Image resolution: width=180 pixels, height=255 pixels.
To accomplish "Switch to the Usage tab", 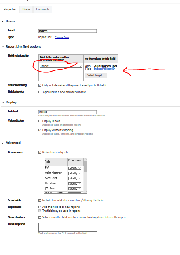I will (x=26, y=9).
